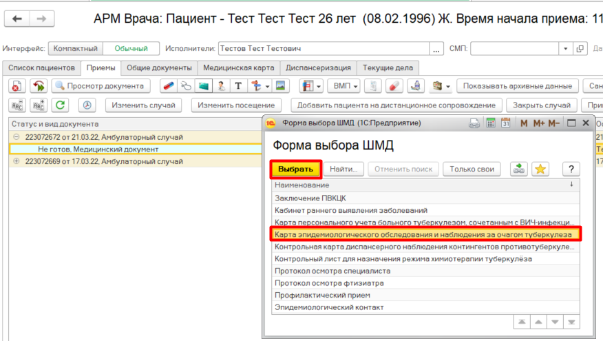603x341 pixels.
Task: Switch interface to Компактный mode
Action: (x=75, y=49)
